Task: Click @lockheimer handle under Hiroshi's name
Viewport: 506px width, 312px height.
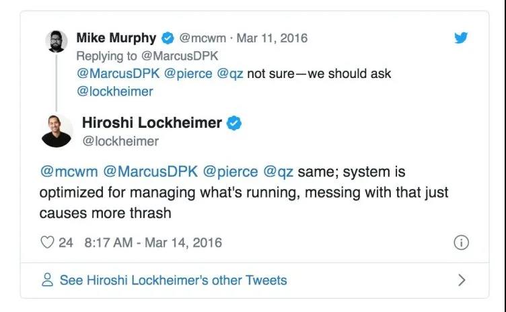Action: click(x=120, y=141)
